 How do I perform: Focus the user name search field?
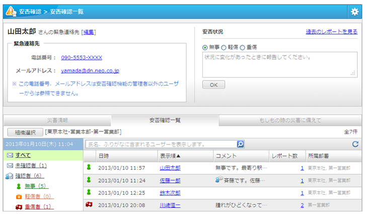161,144
